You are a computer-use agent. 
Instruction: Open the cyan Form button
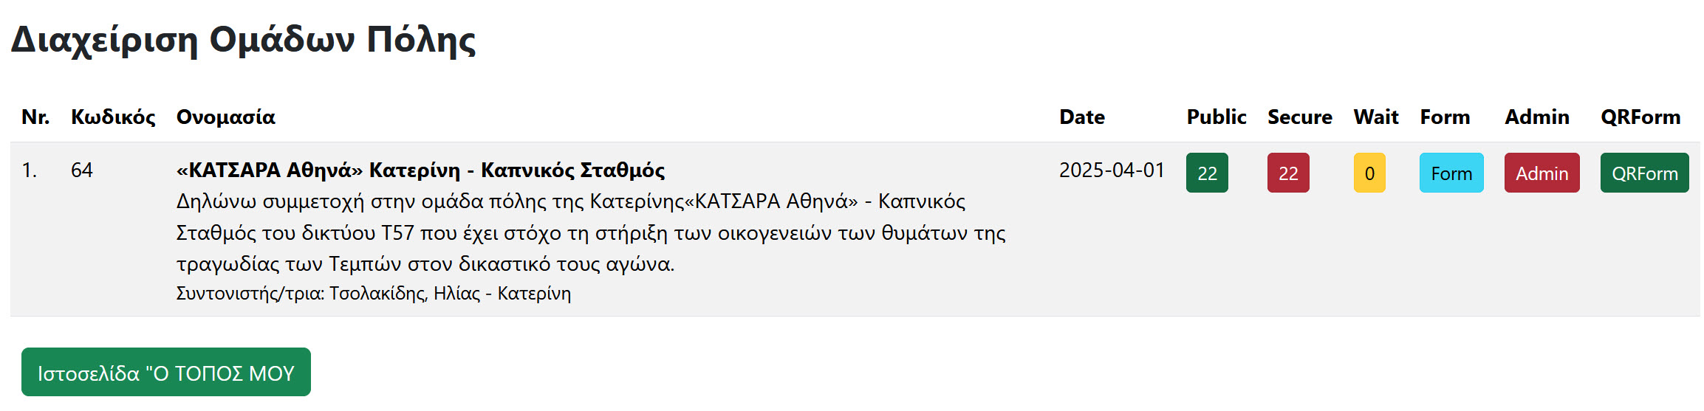[1451, 173]
